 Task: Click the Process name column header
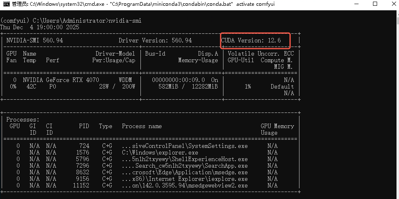pyautogui.click(x=142, y=126)
